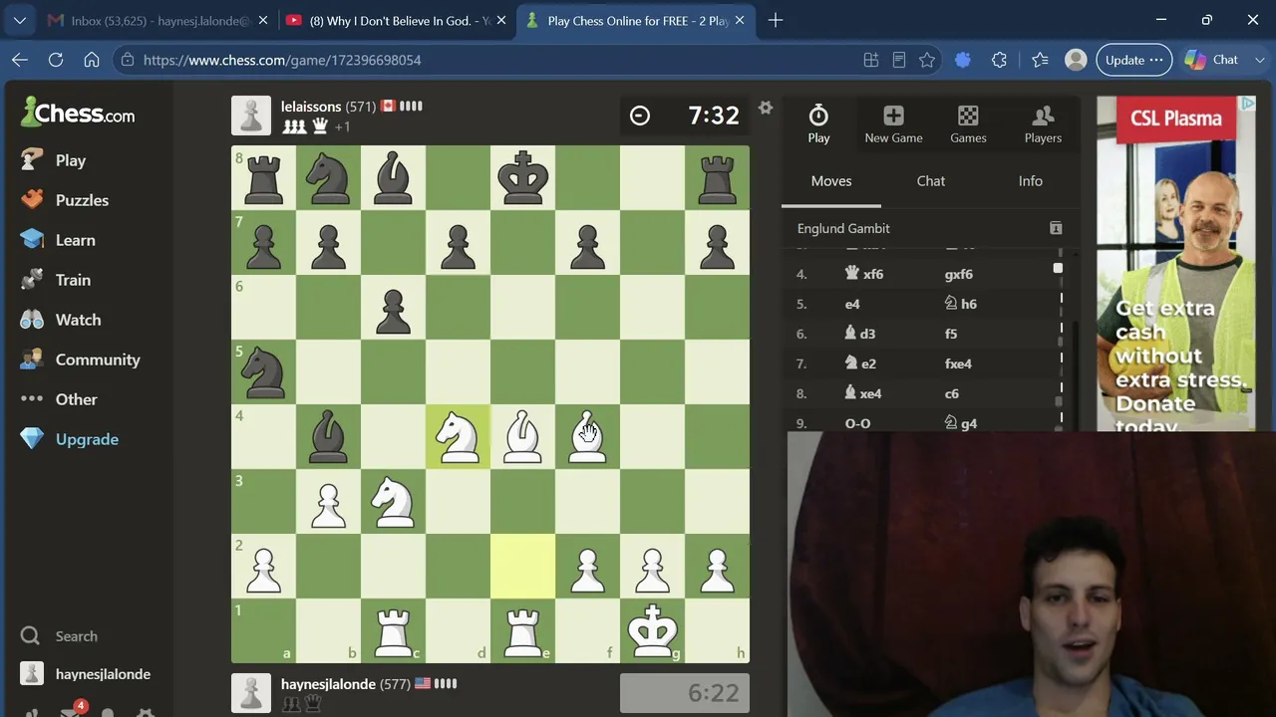Click the white knight on d4
The width and height of the screenshot is (1276, 717).
(458, 437)
